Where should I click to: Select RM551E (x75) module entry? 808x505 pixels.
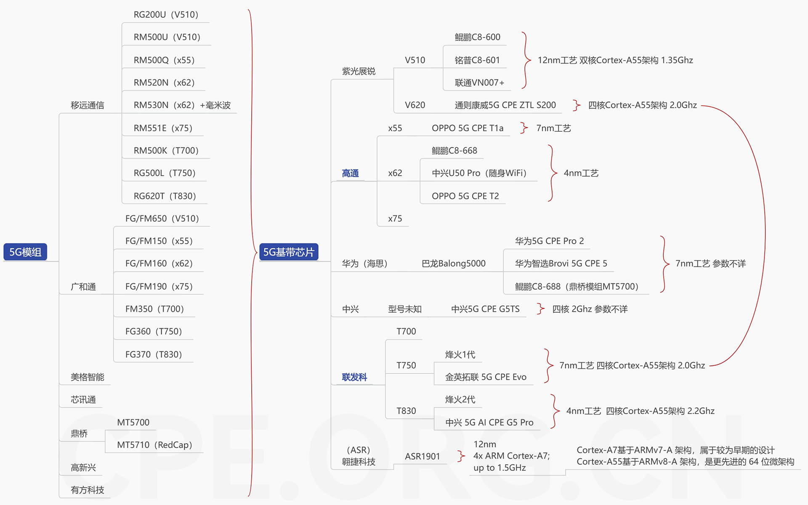163,128
